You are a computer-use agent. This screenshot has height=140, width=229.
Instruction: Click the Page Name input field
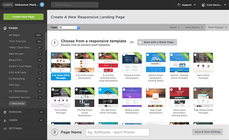[x=117, y=132]
